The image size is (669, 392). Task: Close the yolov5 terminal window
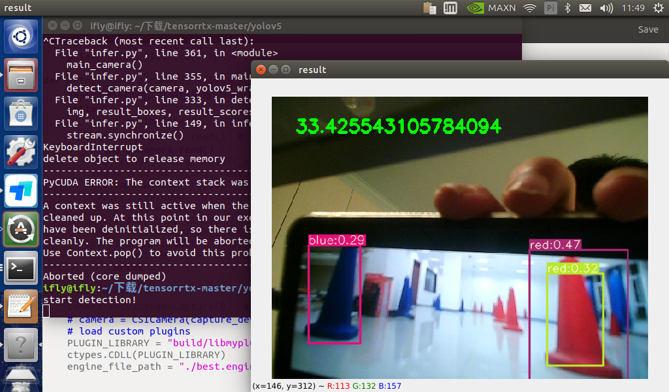pyautogui.click(x=52, y=25)
